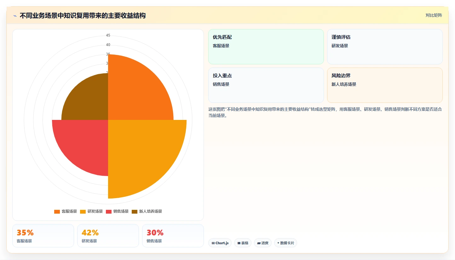Click the 42% stat card
This screenshot has width=455, height=260.
click(108, 236)
